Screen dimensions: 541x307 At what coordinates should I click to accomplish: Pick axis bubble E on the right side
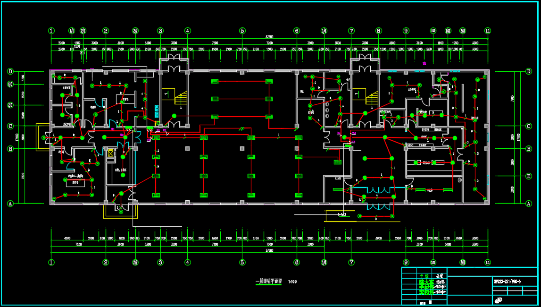(x=529, y=176)
